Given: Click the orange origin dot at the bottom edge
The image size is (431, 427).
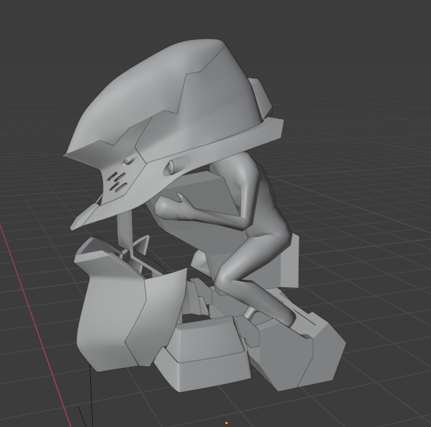Looking at the screenshot, I should click(x=226, y=423).
